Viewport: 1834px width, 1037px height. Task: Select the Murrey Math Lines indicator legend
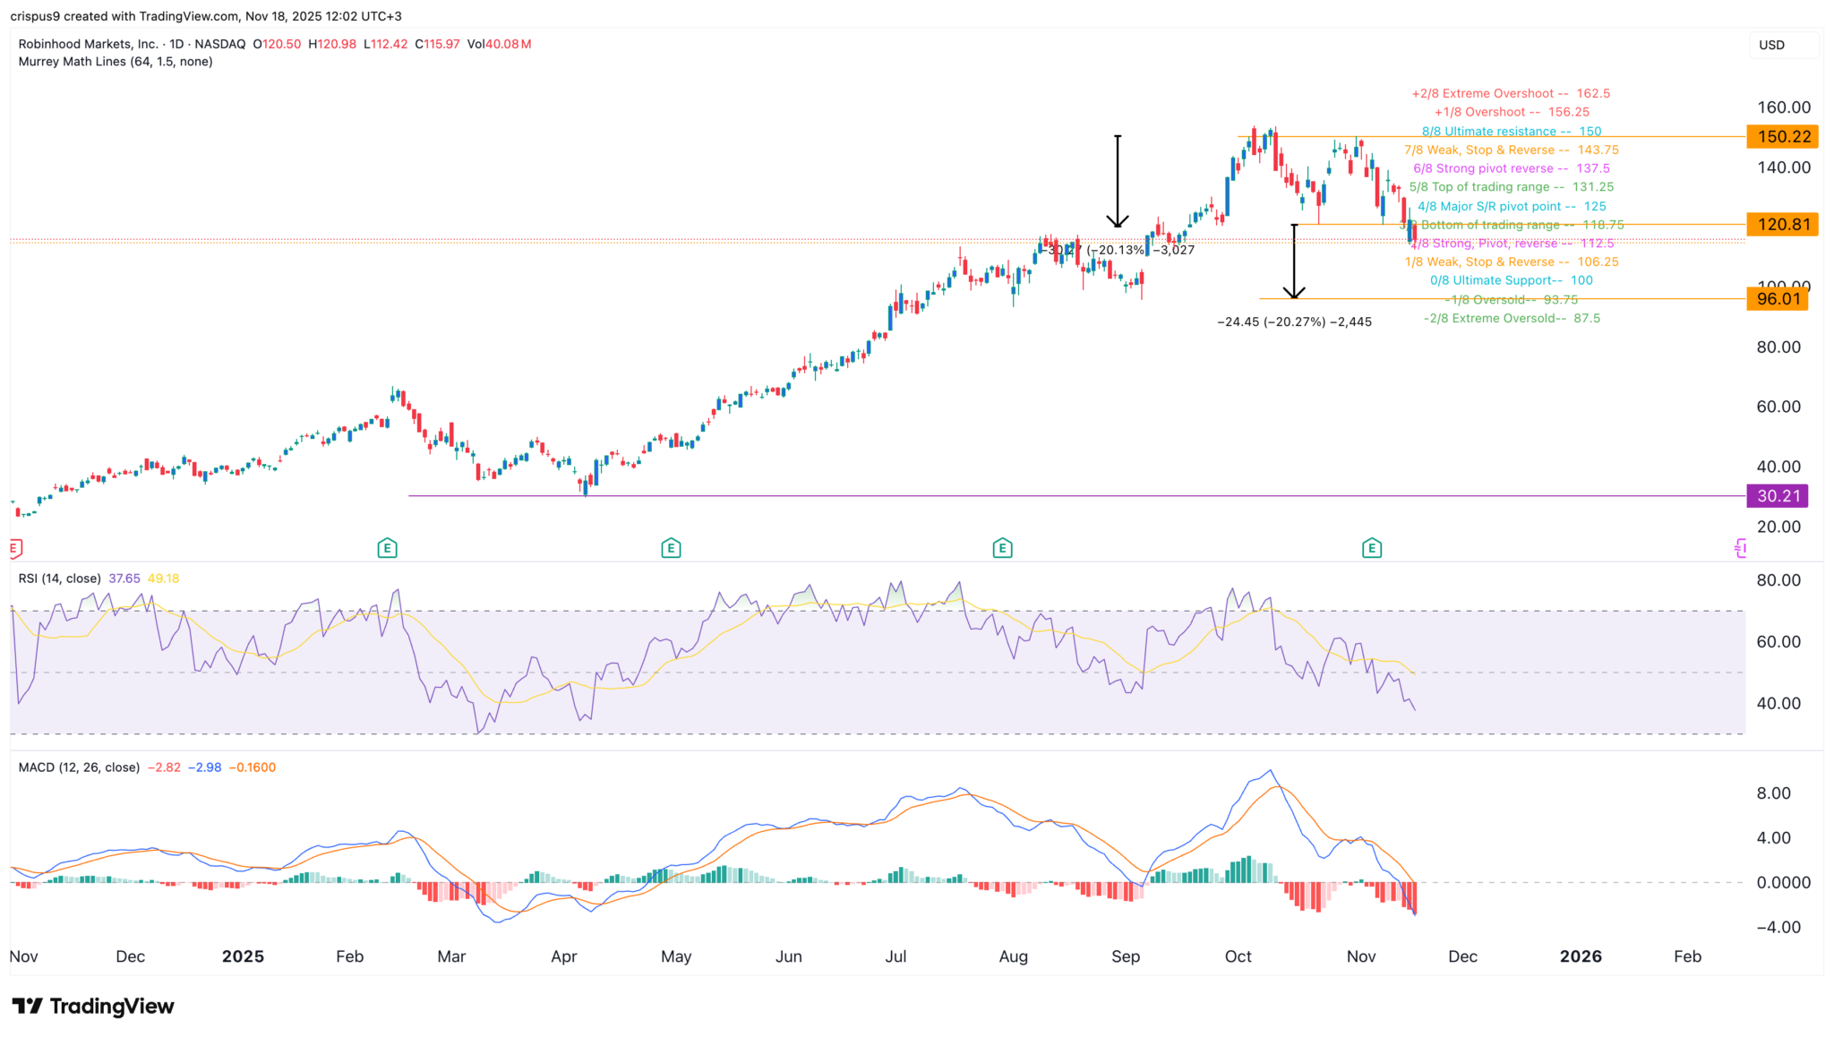click(x=116, y=62)
